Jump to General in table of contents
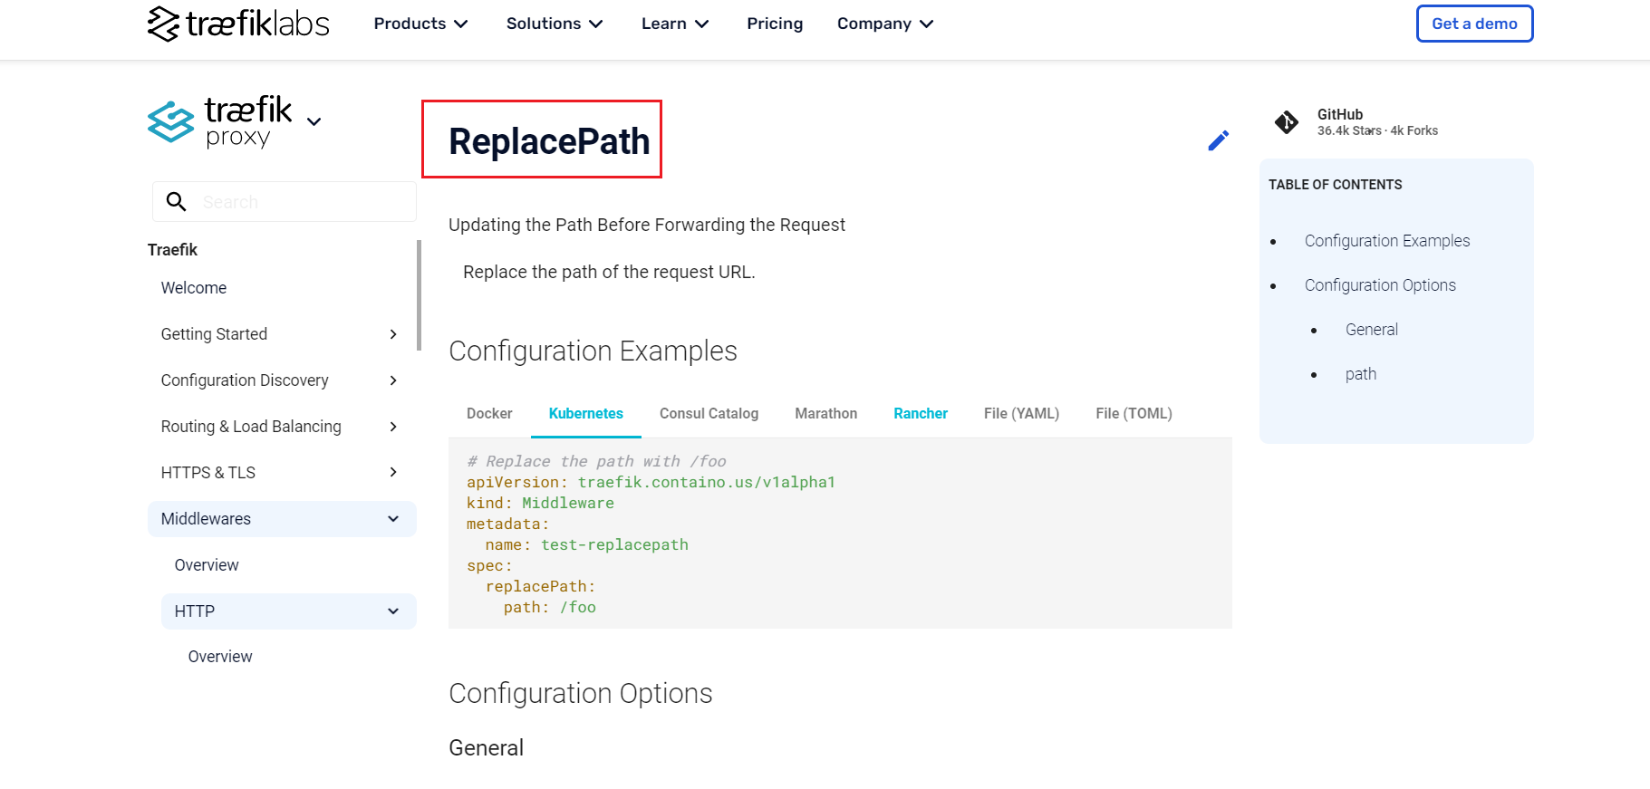 coord(1372,330)
